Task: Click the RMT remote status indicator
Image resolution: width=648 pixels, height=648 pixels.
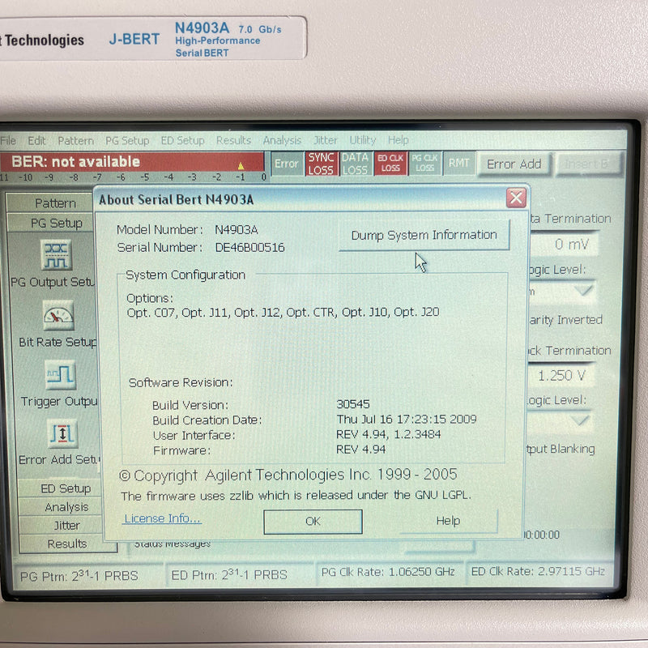Action: click(x=458, y=163)
